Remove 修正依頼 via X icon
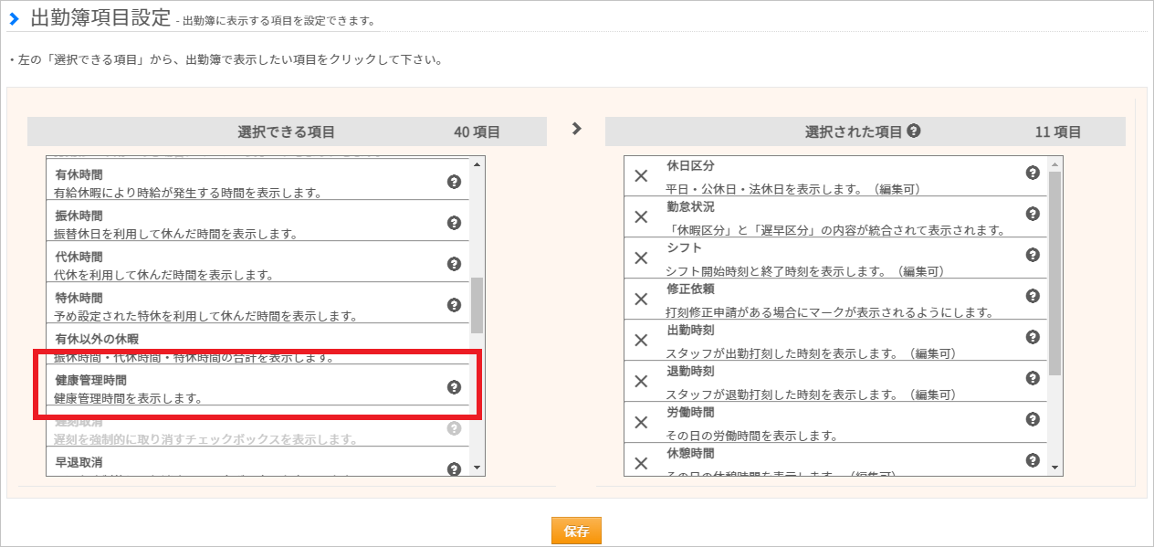The height and width of the screenshot is (547, 1154). point(641,299)
